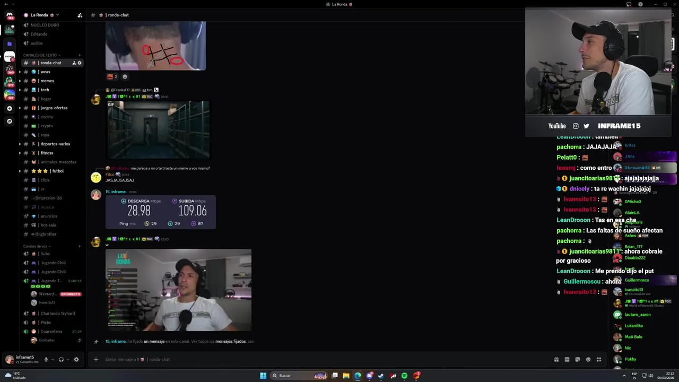
Task: Open microphone input options arrow
Action: tap(52, 359)
